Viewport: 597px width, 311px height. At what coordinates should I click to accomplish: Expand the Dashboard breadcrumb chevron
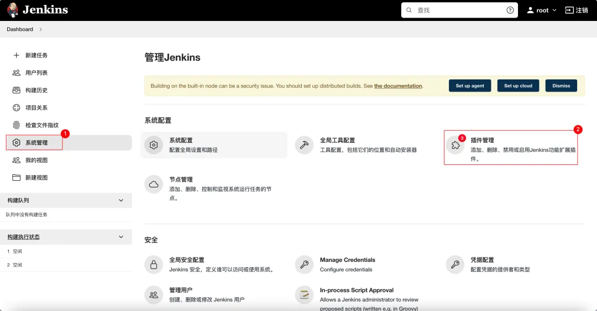click(x=41, y=29)
